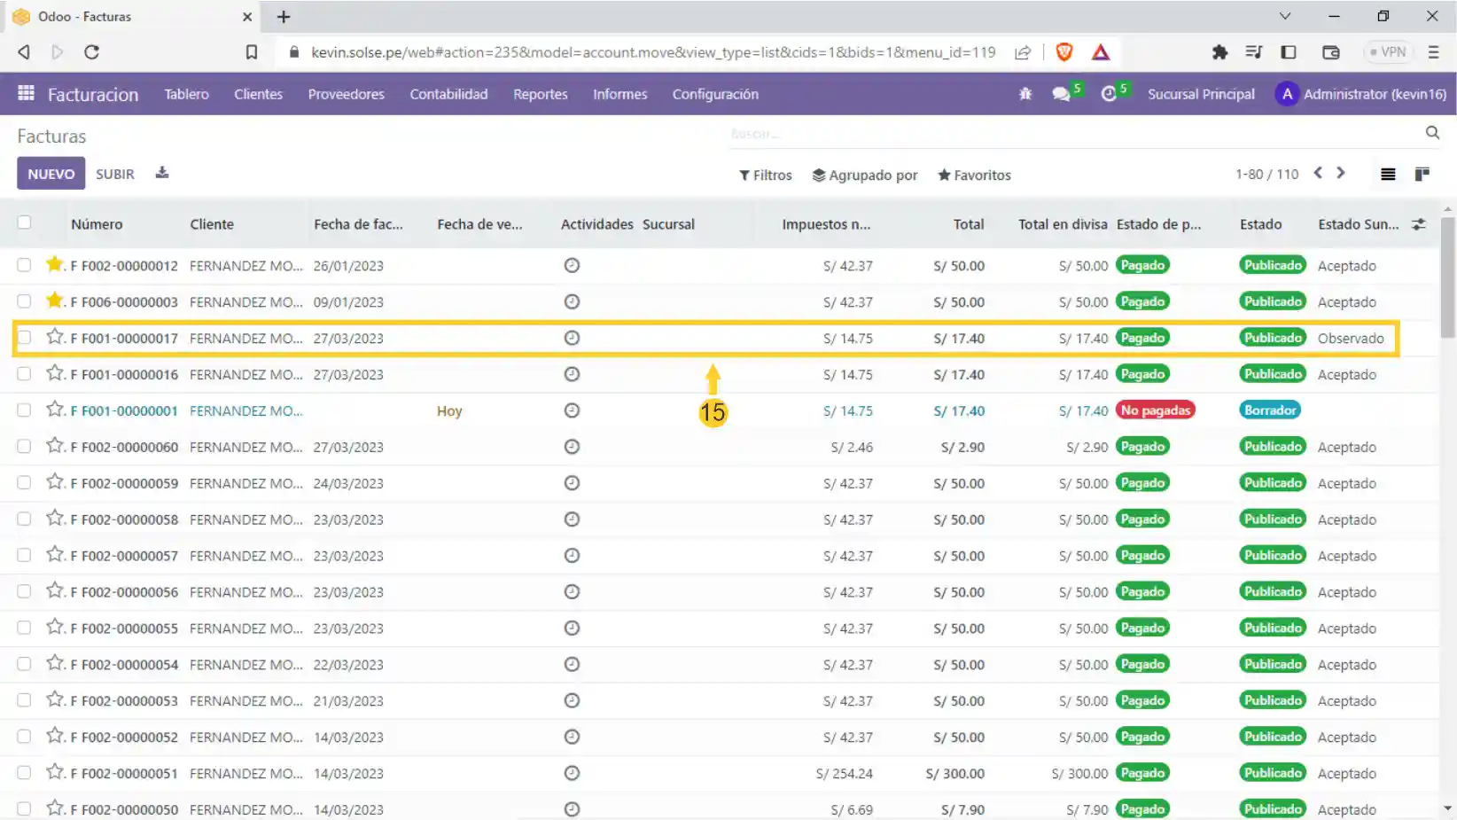The height and width of the screenshot is (820, 1457).
Task: Click Facturacion app title
Action: (93, 94)
